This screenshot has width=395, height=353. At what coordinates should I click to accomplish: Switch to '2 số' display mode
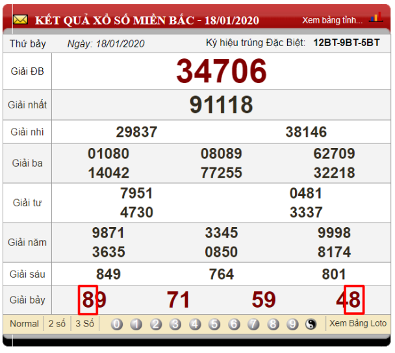[57, 324]
